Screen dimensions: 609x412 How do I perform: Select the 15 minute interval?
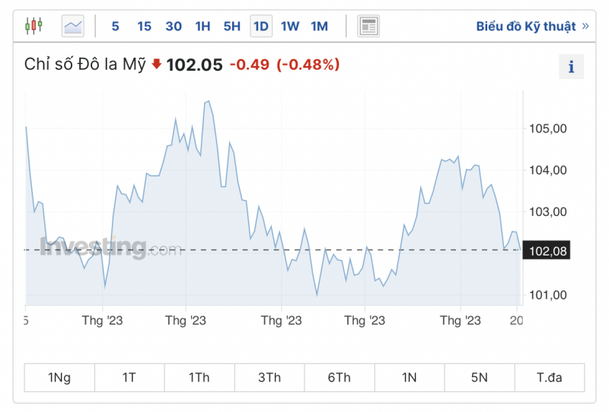pyautogui.click(x=144, y=27)
